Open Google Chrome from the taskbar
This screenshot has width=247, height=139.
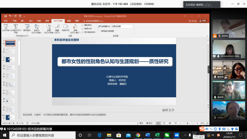(138, 135)
